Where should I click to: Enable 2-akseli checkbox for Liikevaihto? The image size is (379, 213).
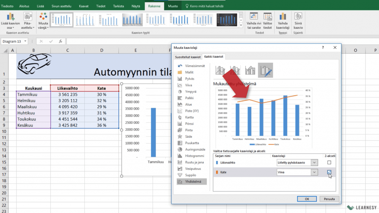pos(329,162)
